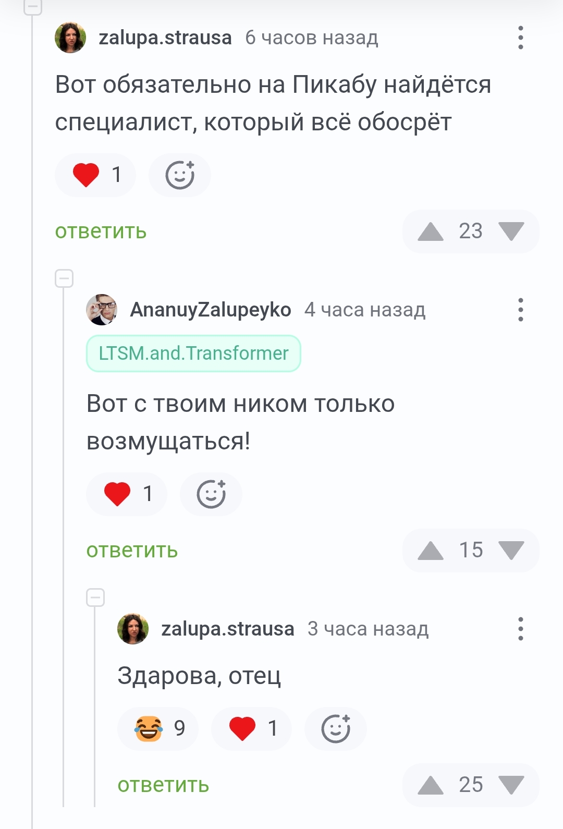Image resolution: width=563 pixels, height=829 pixels.
Task: Toggle heart reaction on first comment
Action: [x=95, y=175]
